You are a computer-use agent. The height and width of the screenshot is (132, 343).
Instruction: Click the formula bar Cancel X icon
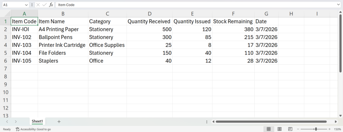click(38, 5)
